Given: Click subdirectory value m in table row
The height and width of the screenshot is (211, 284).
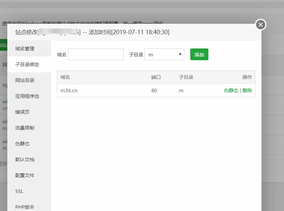Looking at the screenshot, I should [x=181, y=91].
